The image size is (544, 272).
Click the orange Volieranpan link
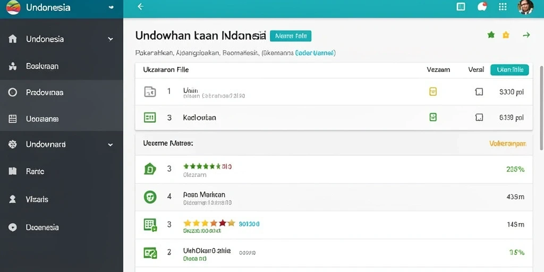507,143
